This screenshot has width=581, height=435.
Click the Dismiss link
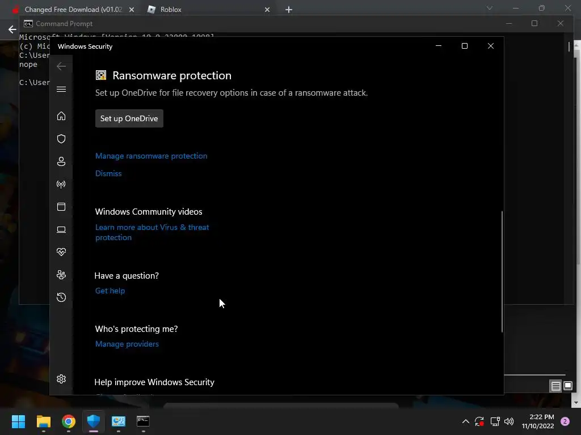tap(108, 173)
